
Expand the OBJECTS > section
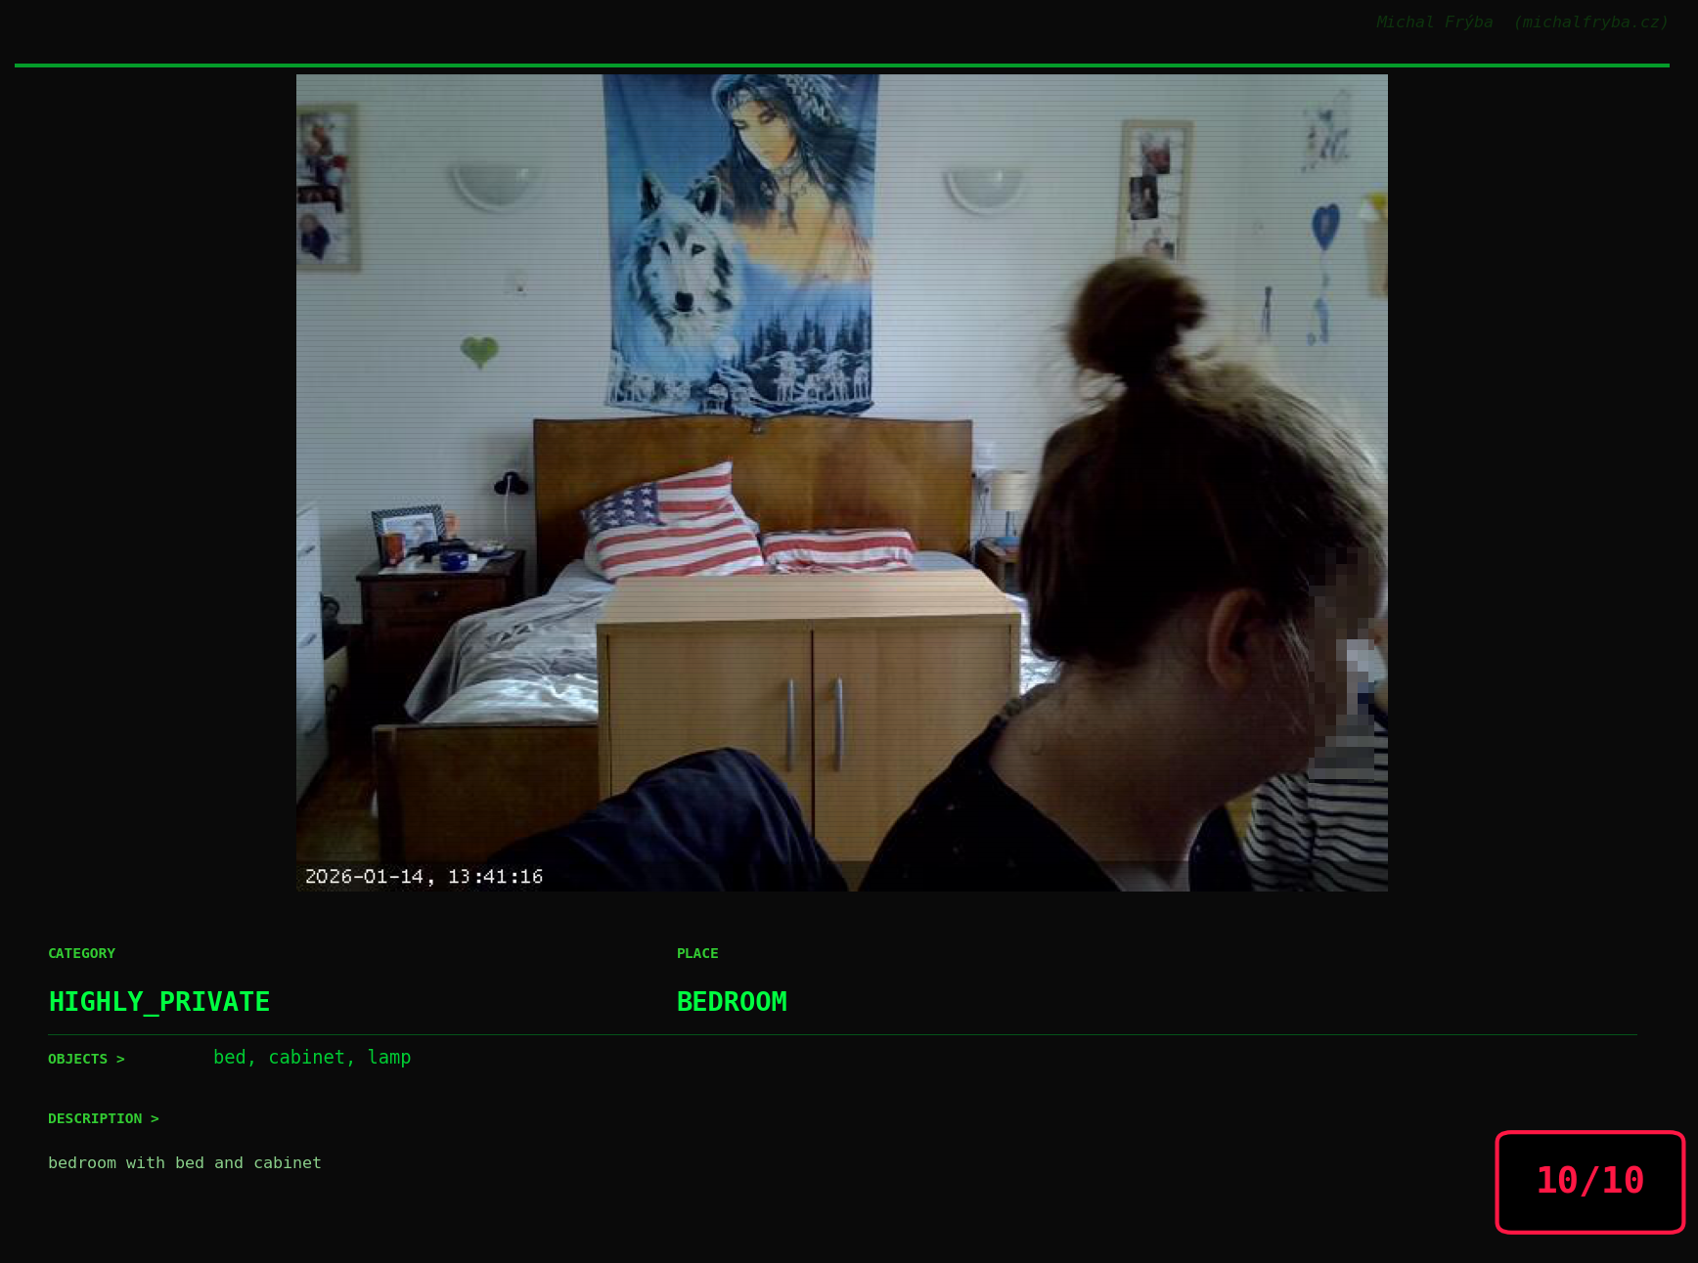point(86,1059)
